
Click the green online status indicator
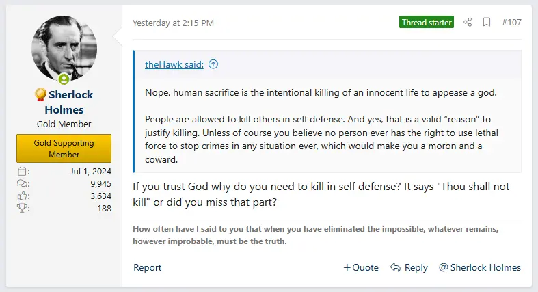(64, 79)
